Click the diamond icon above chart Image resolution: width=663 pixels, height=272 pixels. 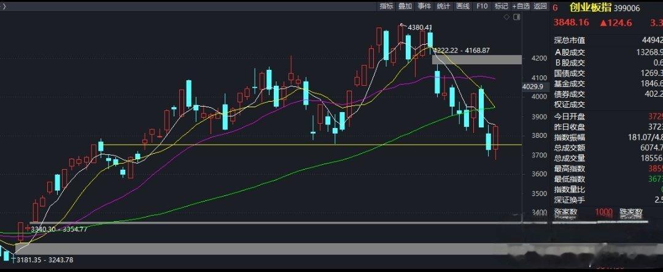click(x=506, y=17)
